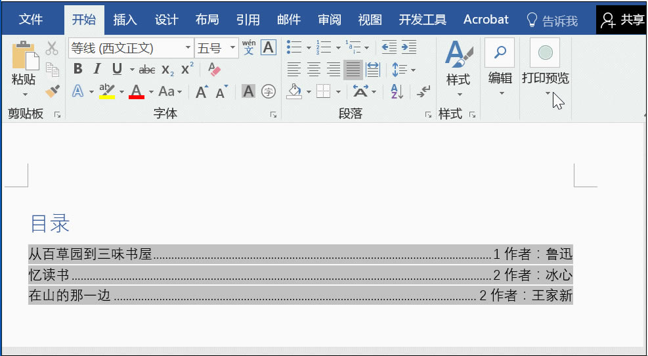Apply the red font color
648x356 pixels.
(x=137, y=91)
